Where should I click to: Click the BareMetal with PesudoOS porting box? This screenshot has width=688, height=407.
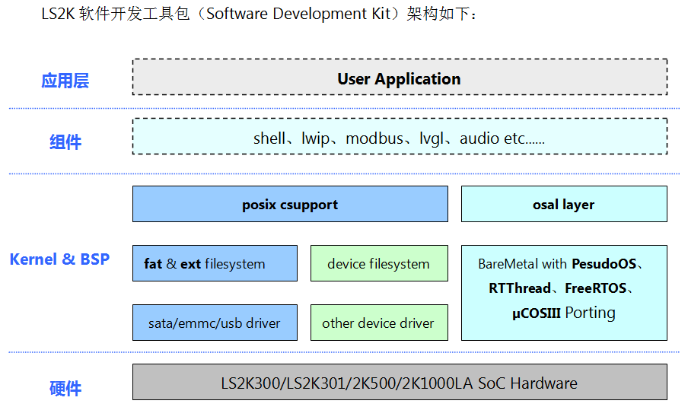pos(564,293)
